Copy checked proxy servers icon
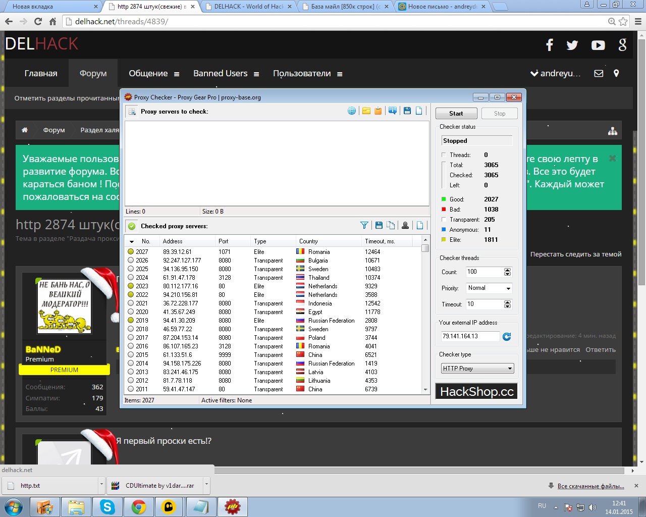646x517 pixels. coord(391,226)
